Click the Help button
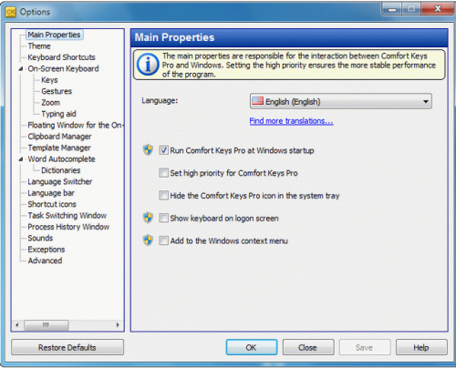Screen dimensions: 456x368 click(x=421, y=347)
